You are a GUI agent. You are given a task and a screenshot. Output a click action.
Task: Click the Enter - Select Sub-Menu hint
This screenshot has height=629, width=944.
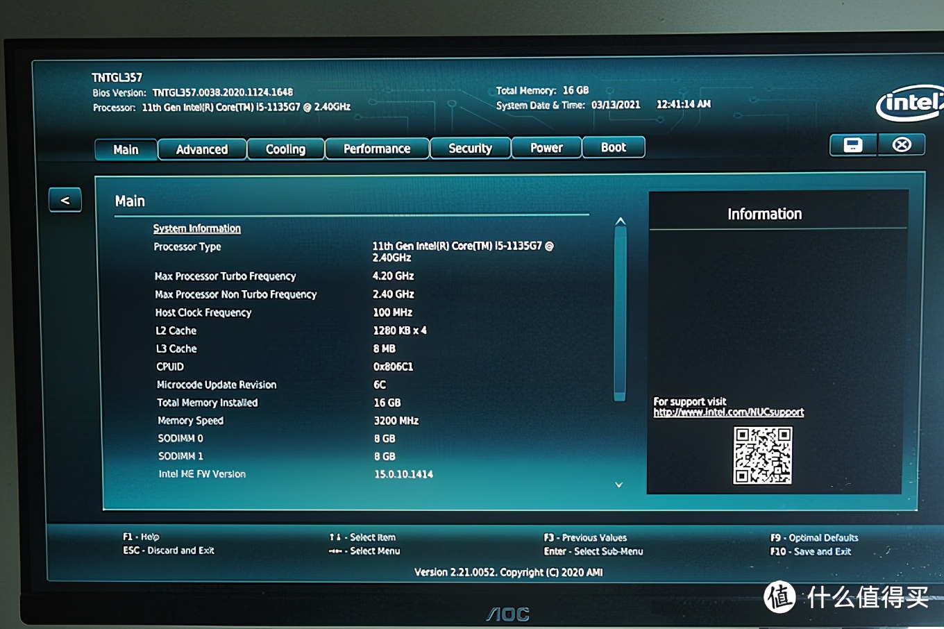(593, 551)
